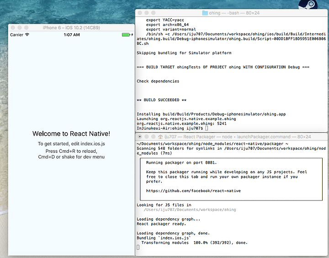This screenshot has width=329, height=258.
Task: Close the React Packager terminal window
Action: [x=140, y=137]
